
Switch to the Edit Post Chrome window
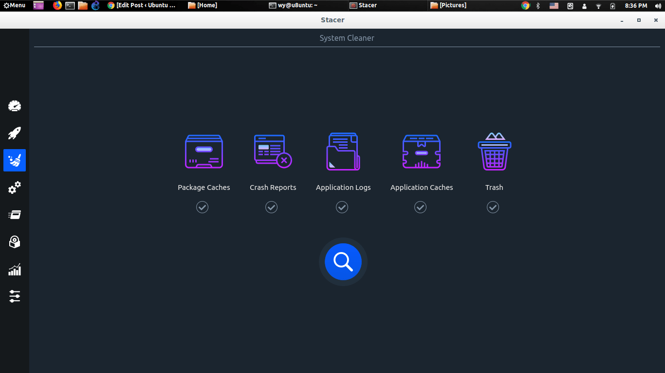pos(141,5)
